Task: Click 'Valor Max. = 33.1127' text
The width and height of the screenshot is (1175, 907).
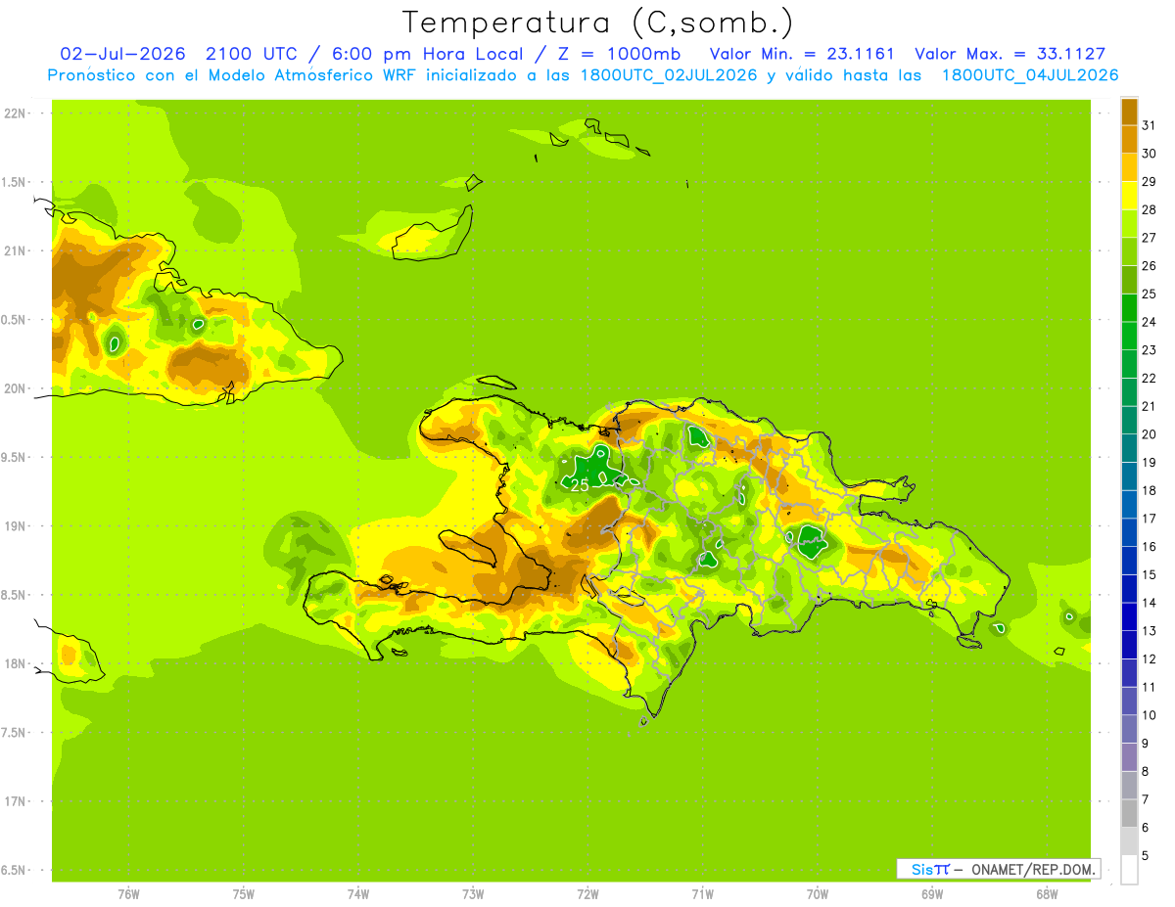Action: coord(1010,54)
